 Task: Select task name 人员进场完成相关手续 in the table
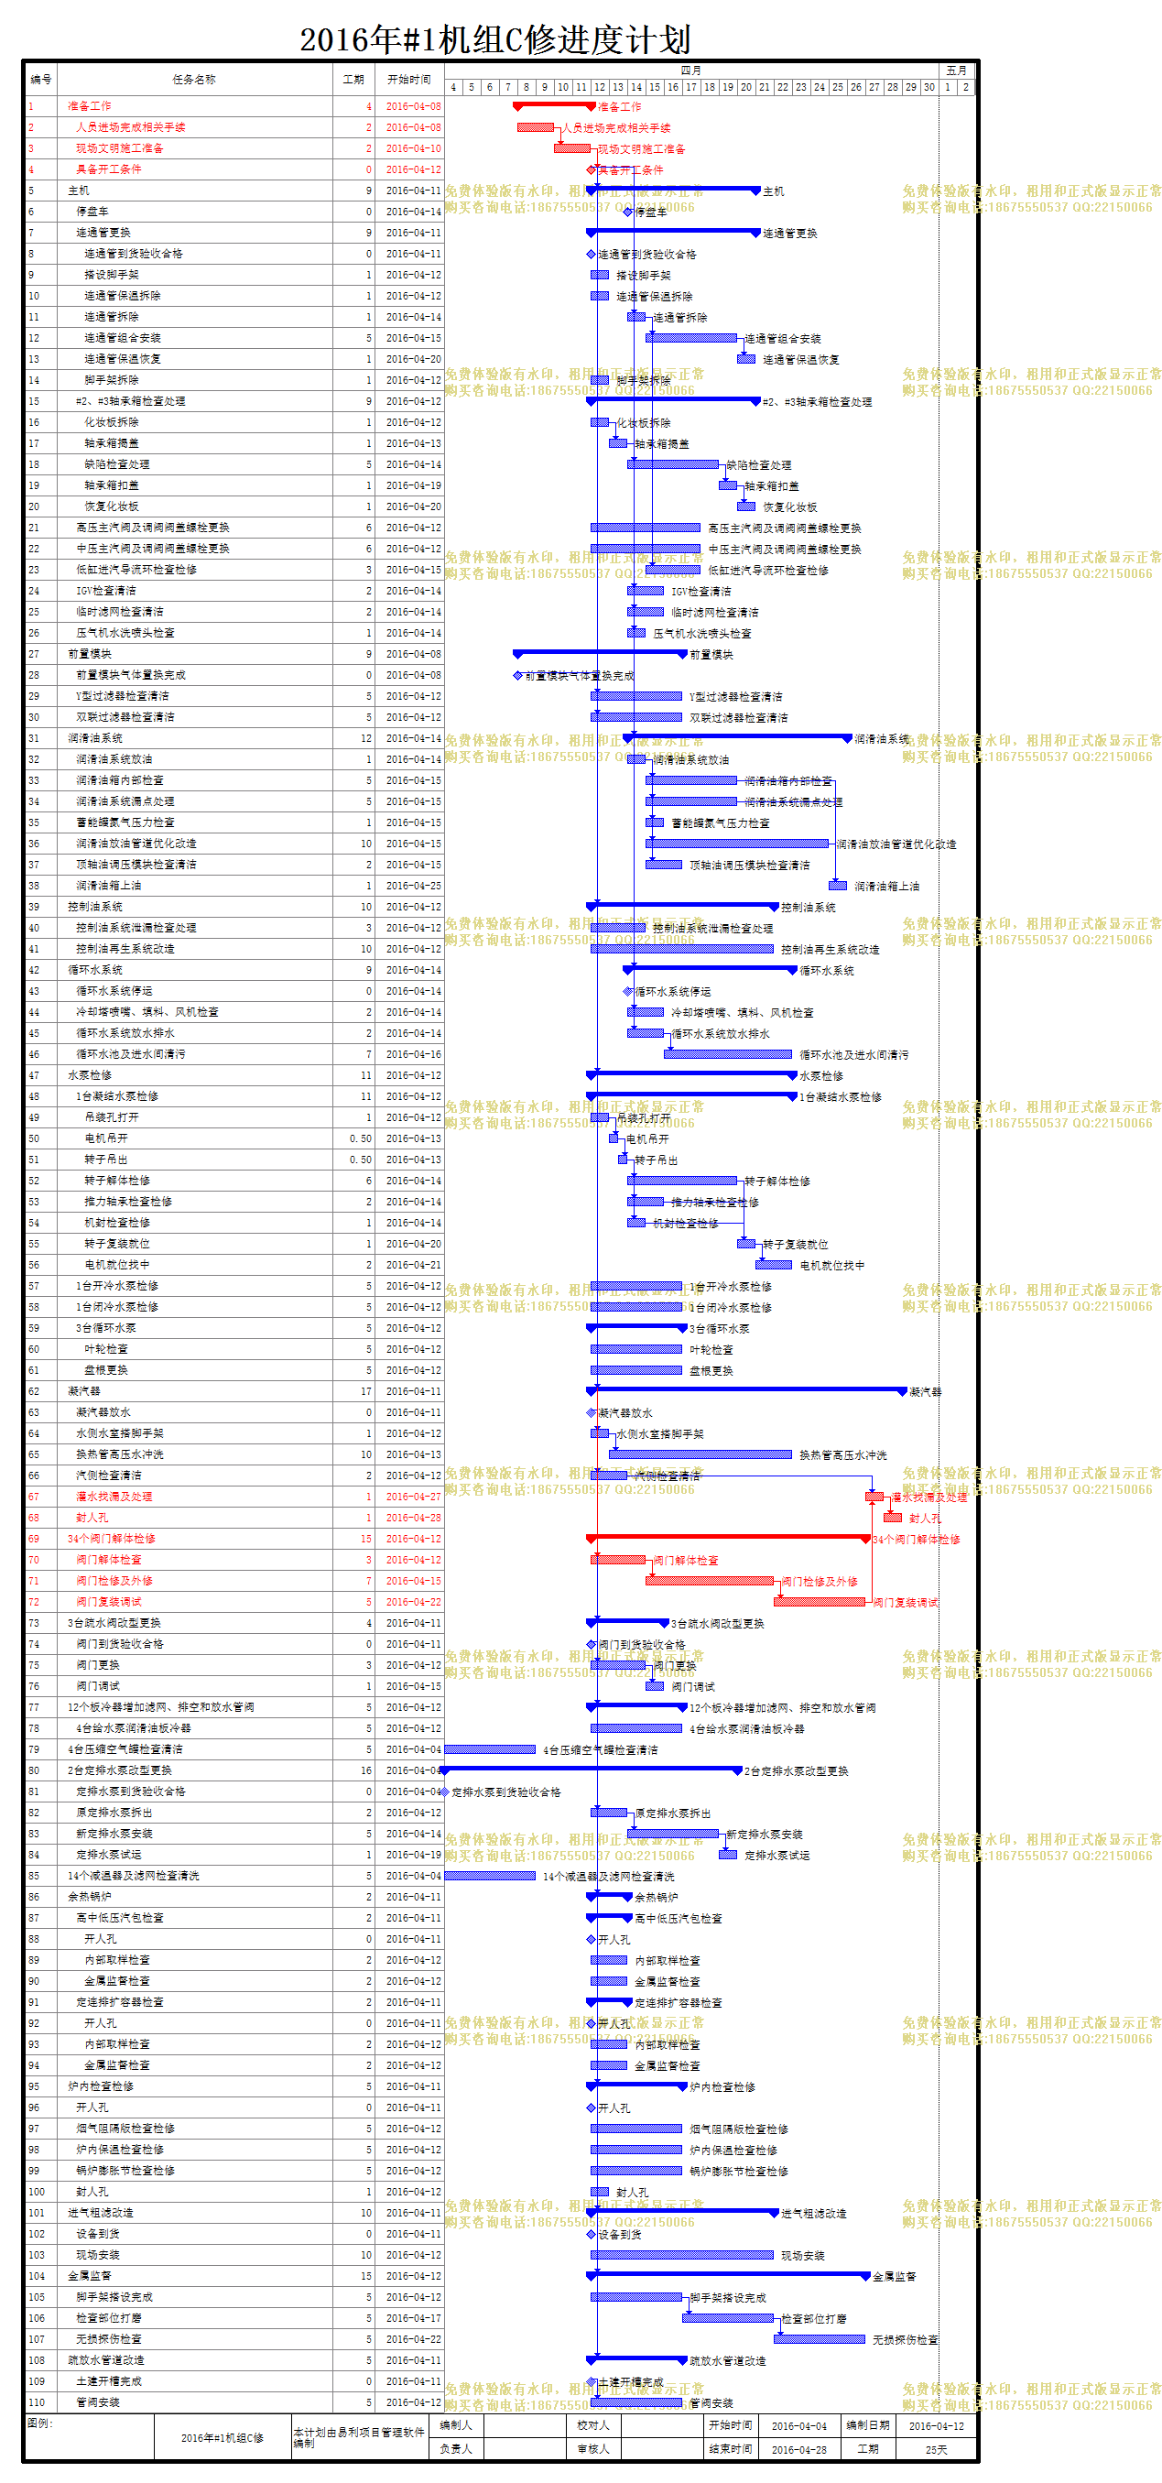(x=130, y=127)
